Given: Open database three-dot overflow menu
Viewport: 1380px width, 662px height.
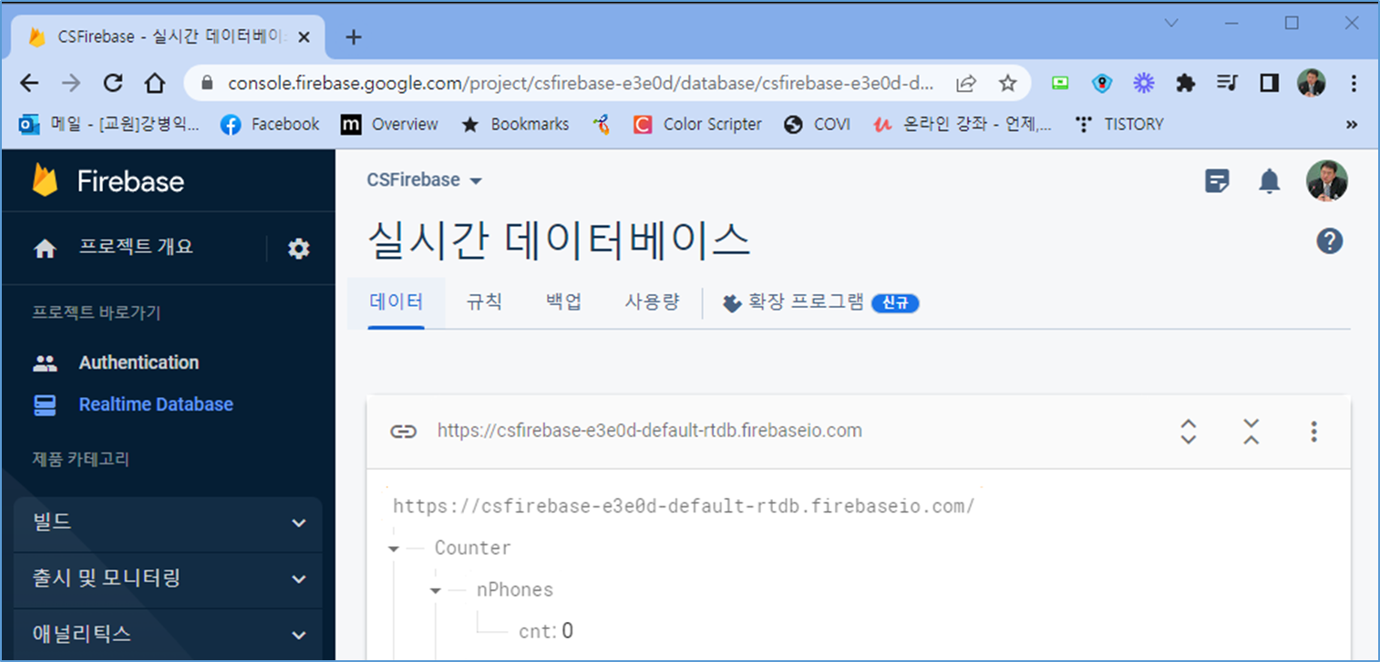Looking at the screenshot, I should tap(1313, 431).
